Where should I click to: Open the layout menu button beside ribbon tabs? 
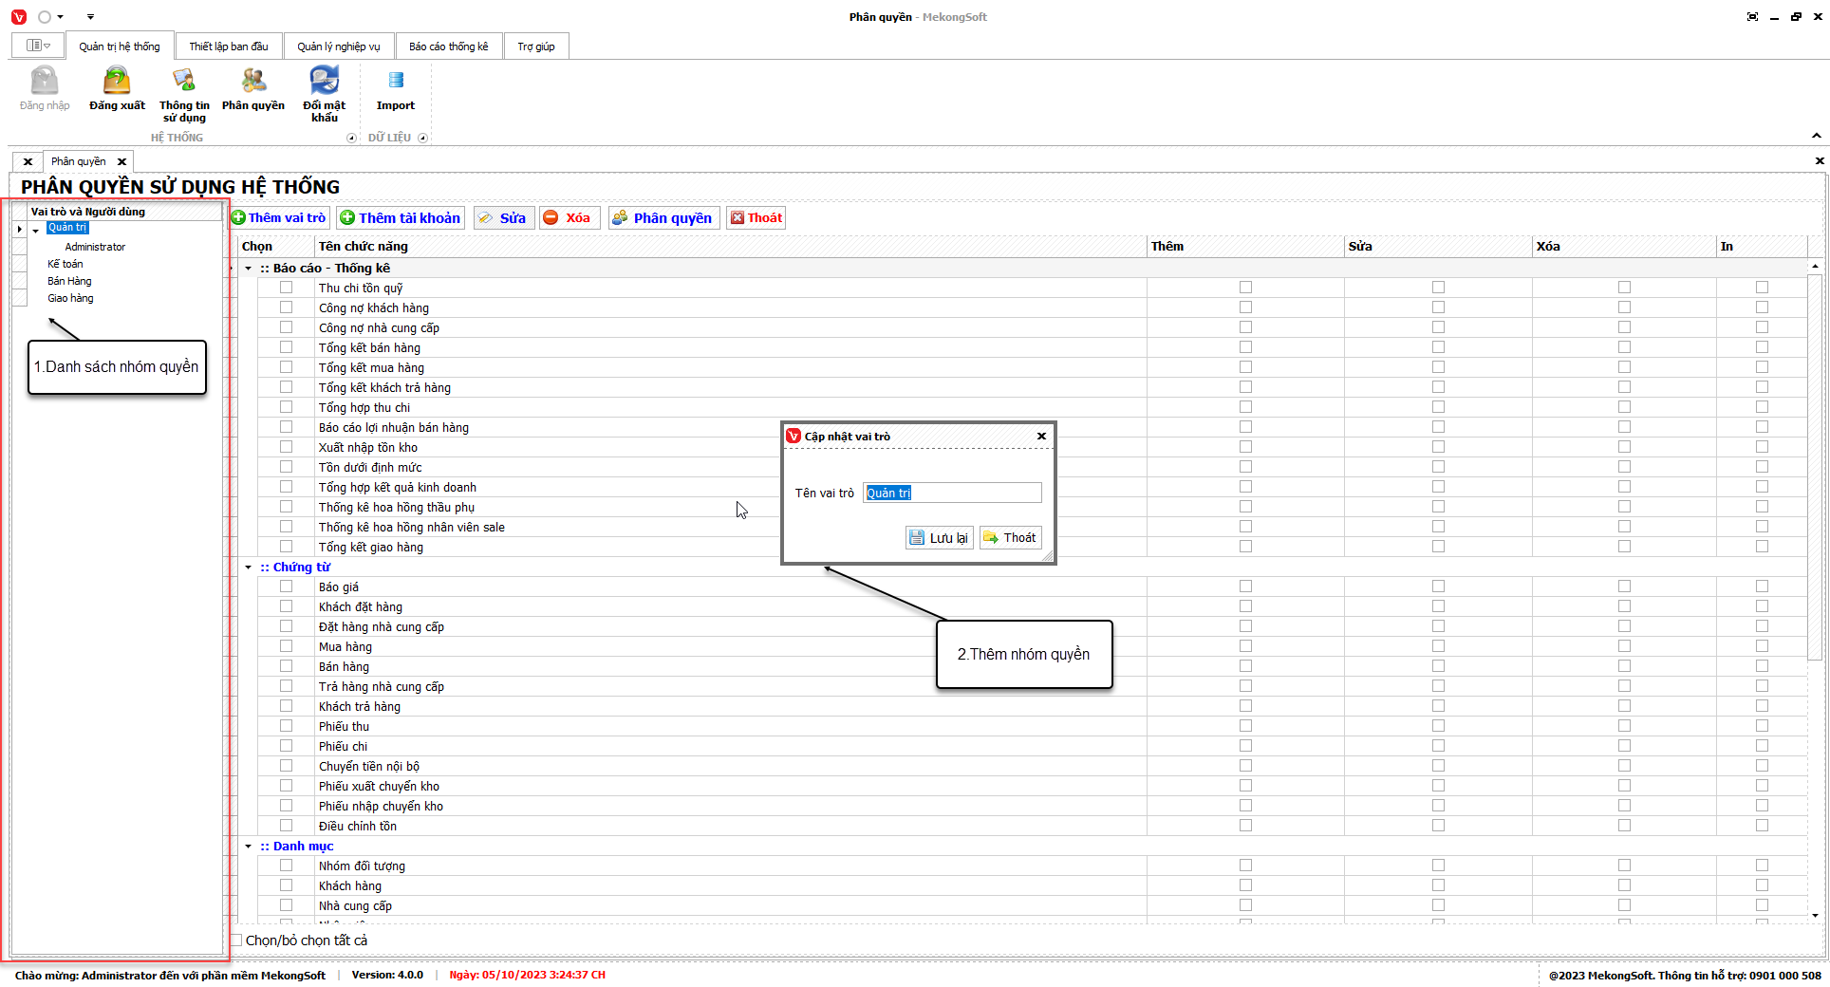[x=38, y=46]
